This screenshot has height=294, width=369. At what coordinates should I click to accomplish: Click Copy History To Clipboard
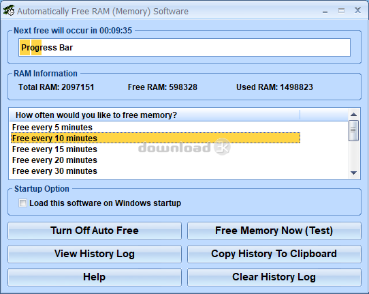274,254
